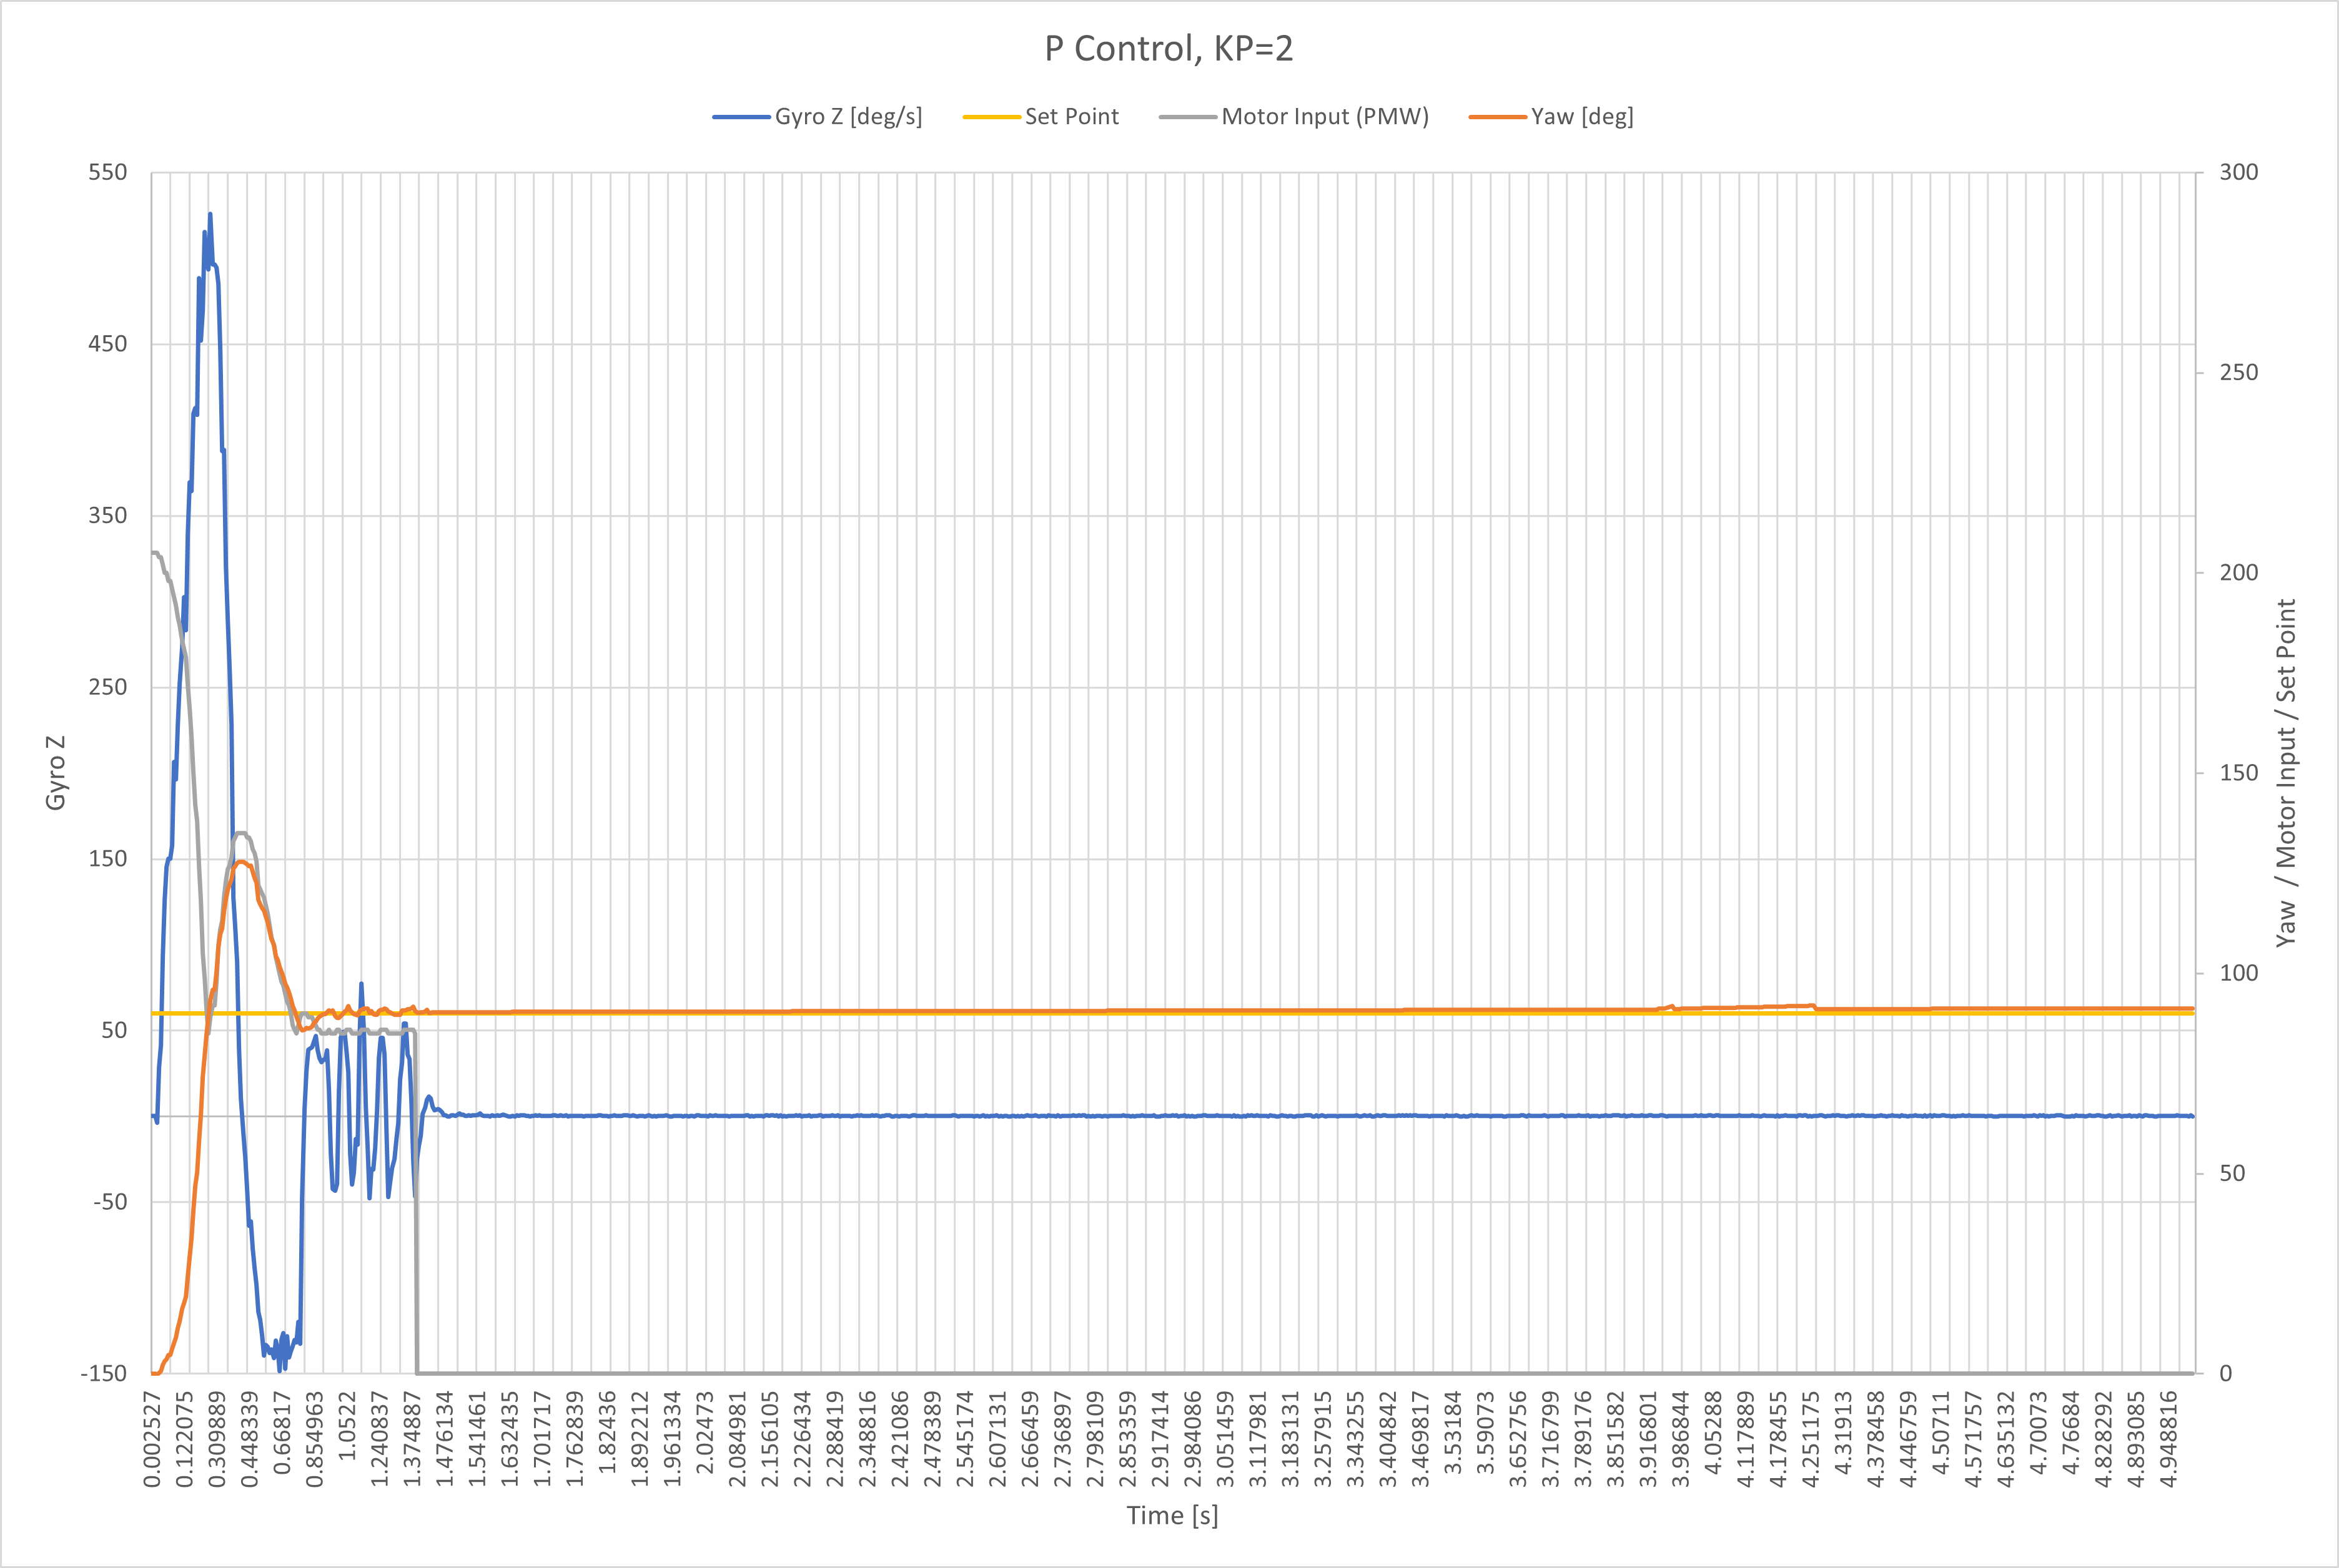Click the tall blue Gyro Z peak near 525
The width and height of the screenshot is (2339, 1568).
(210, 215)
